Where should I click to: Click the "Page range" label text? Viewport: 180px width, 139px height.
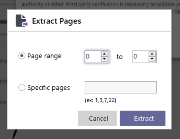(44, 56)
